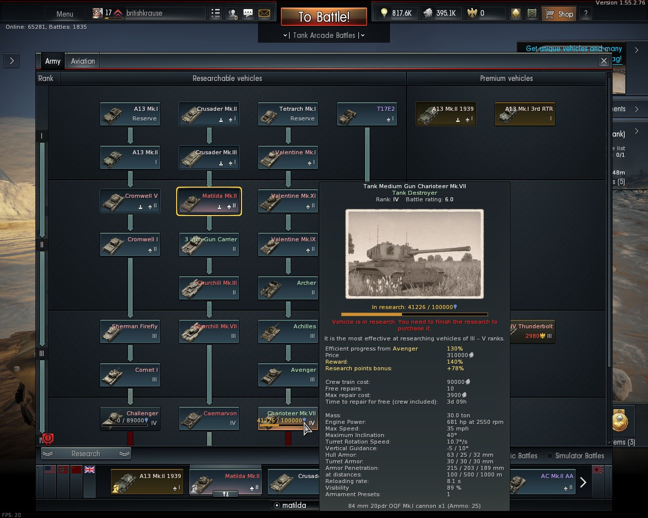Select the Cromwell I vehicle card

[130, 244]
